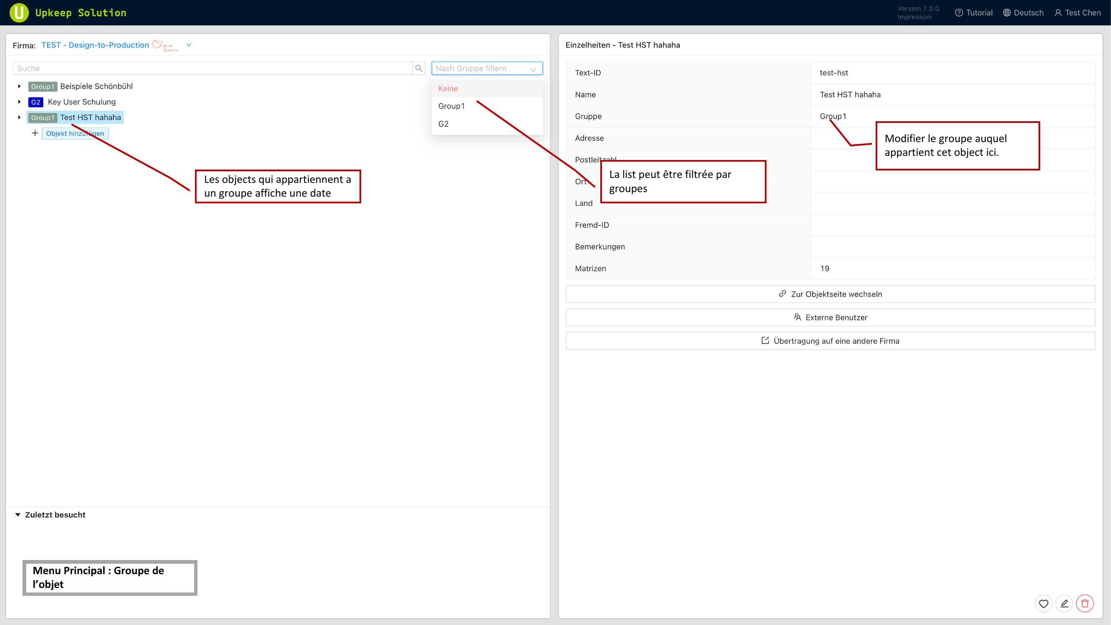
Task: Click Übertragung auf eine andere Firma
Action: (830, 341)
